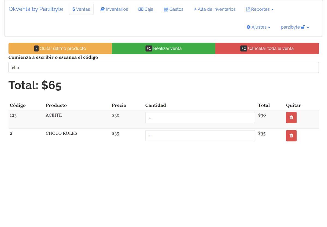Click Quitar último producto button
This screenshot has width=327, height=227.
[60, 49]
